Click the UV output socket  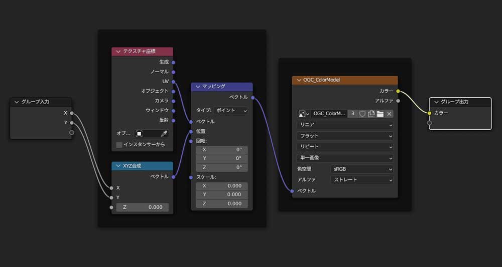pyautogui.click(x=173, y=82)
